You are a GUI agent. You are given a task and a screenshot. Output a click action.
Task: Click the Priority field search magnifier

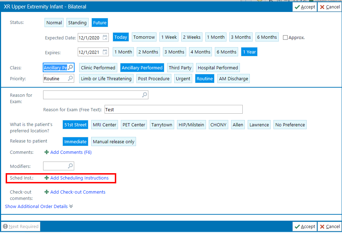[70, 78]
